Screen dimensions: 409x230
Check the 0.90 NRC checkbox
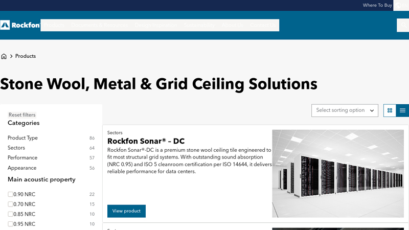10,194
